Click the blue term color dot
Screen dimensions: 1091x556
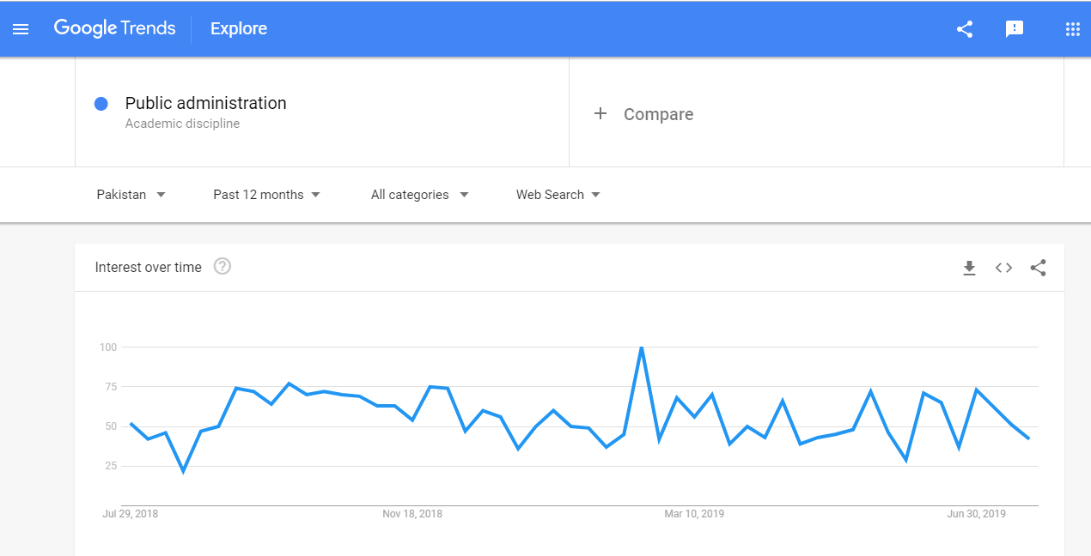101,104
